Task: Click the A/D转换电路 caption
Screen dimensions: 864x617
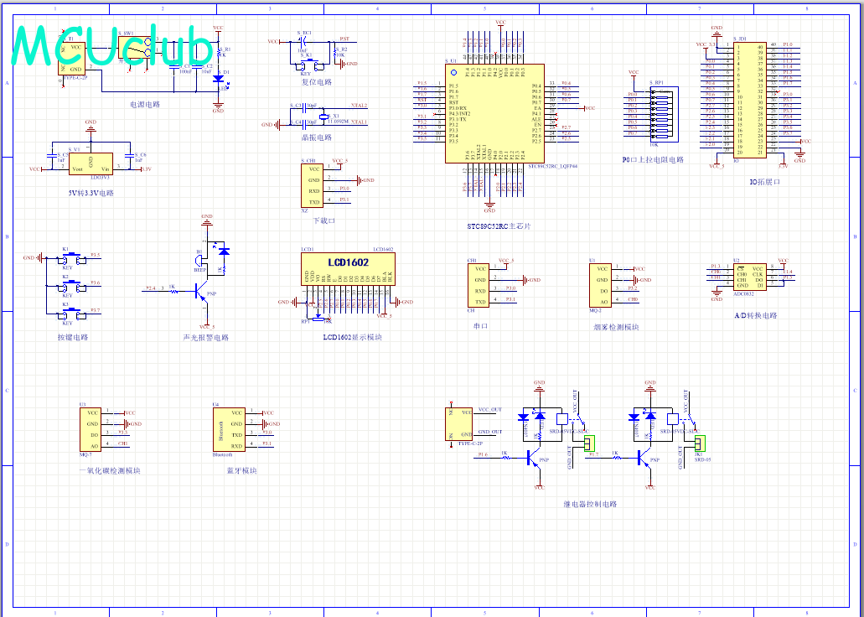Action: [x=756, y=316]
